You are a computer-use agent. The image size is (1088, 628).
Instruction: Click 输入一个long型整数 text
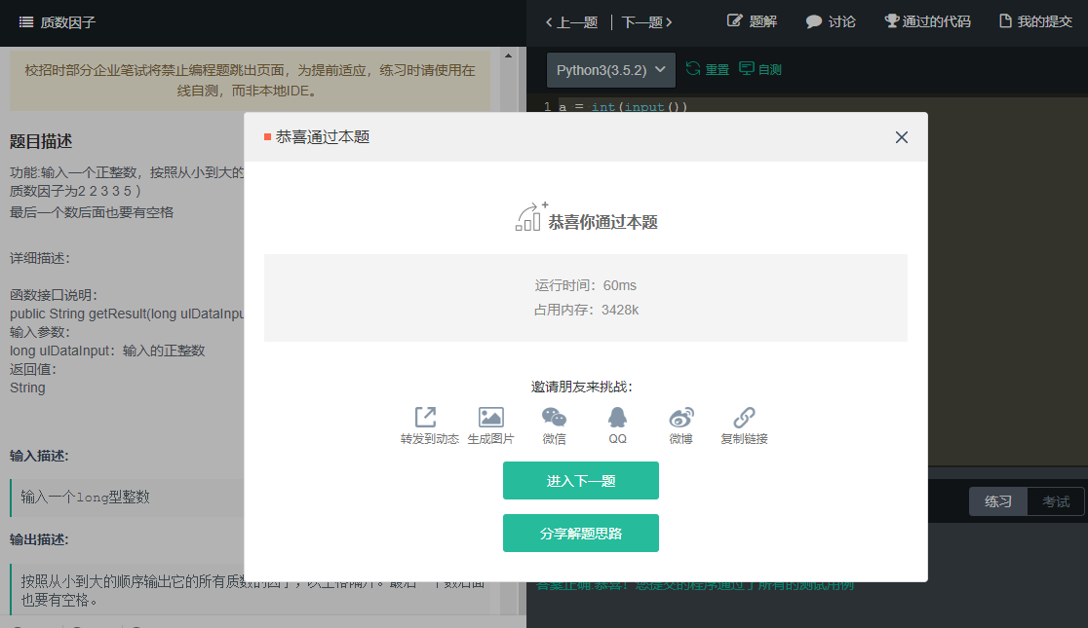tap(86, 497)
